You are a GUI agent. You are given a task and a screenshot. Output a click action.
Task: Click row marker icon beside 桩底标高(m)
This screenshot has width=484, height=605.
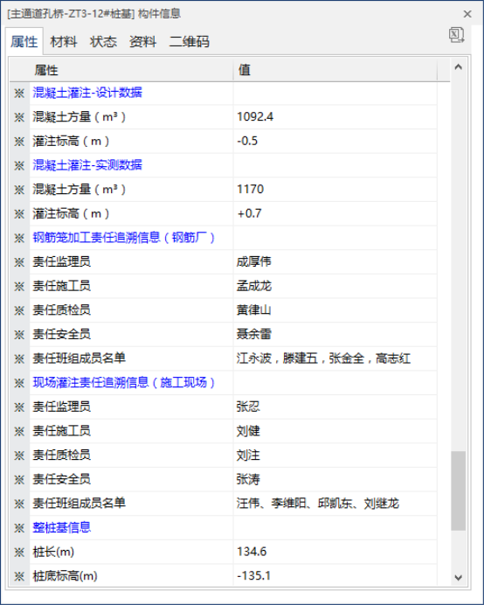(x=19, y=576)
